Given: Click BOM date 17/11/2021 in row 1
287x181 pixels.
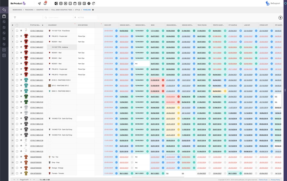Looking at the screenshot, I should (155, 31).
